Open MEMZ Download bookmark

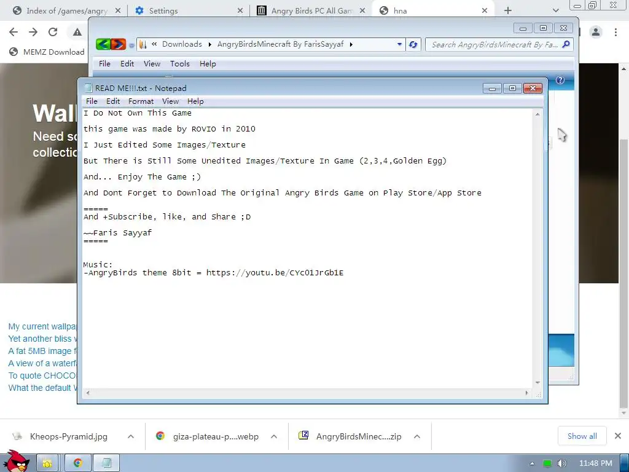(47, 52)
